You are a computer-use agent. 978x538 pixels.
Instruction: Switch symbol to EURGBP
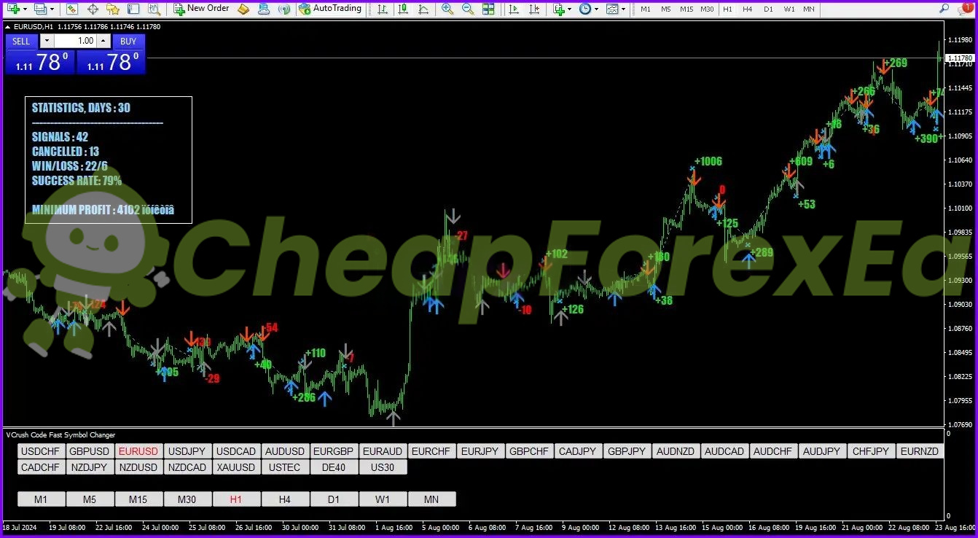point(334,451)
